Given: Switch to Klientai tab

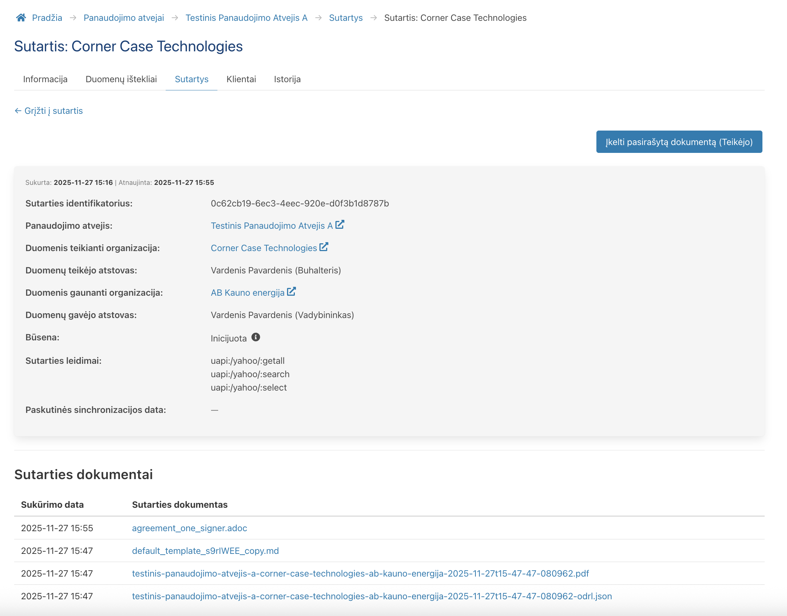Looking at the screenshot, I should click(x=241, y=79).
